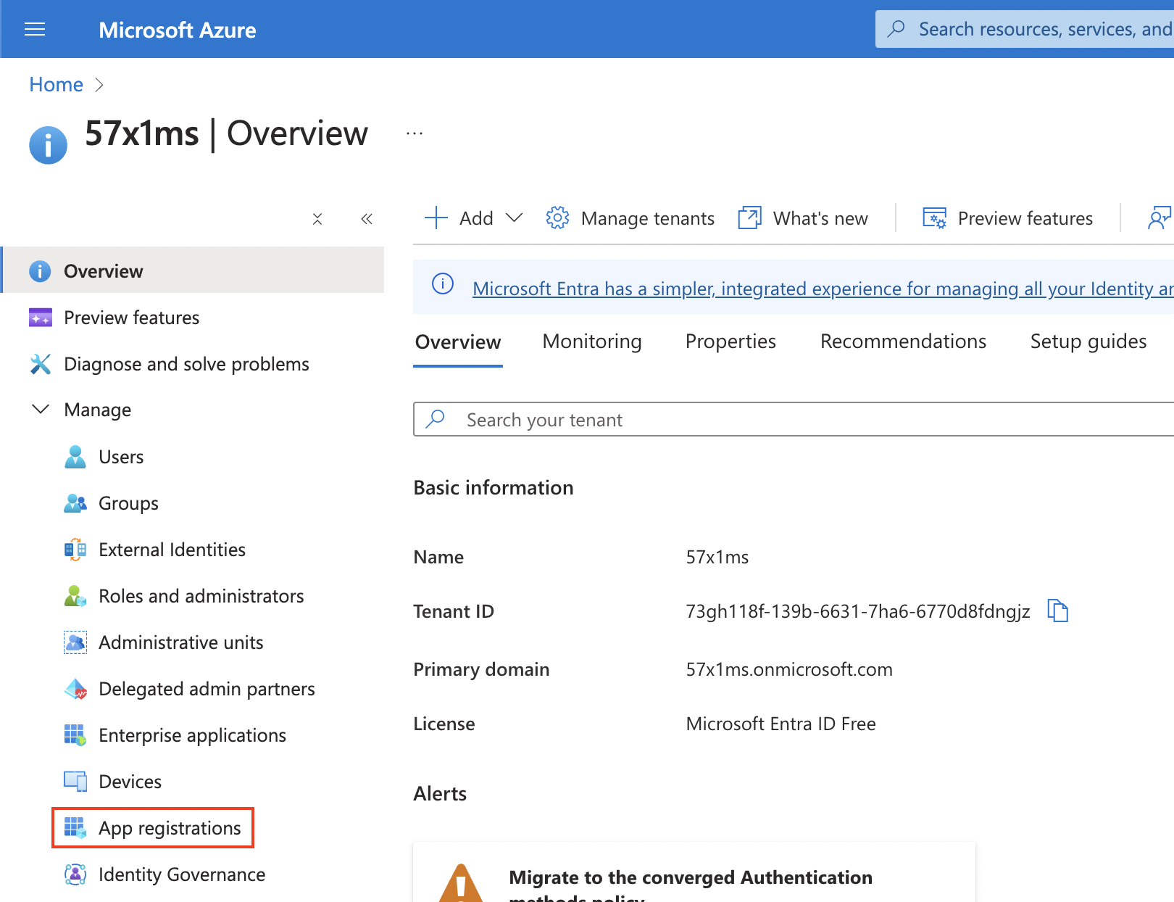Open the ellipsis more options menu

click(415, 133)
